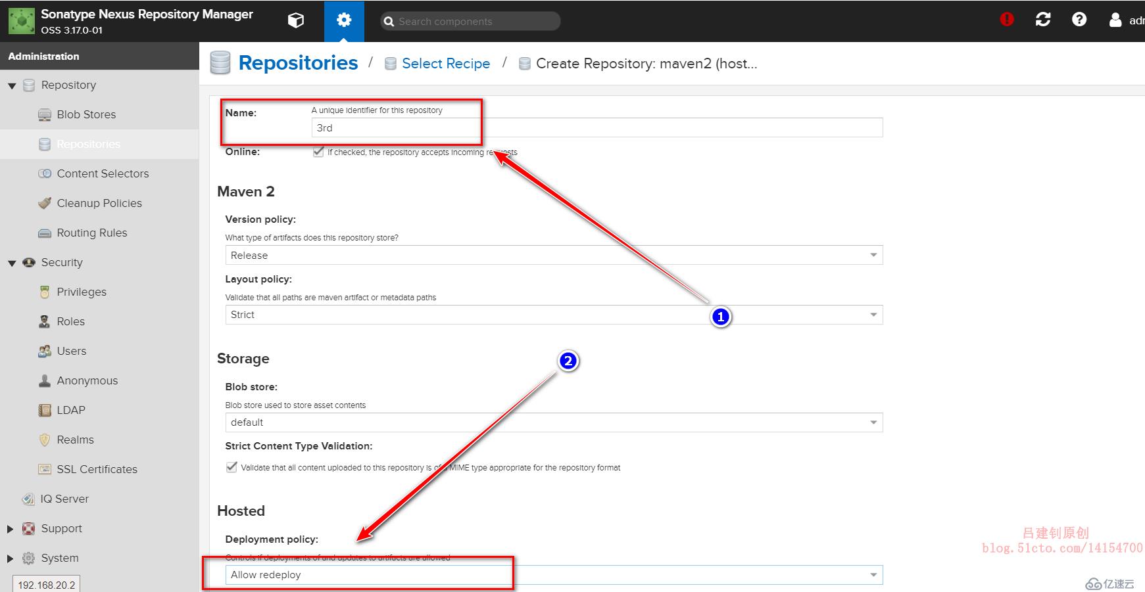The image size is (1145, 592).
Task: Open Cleanup Policies menu item
Action: tap(99, 203)
